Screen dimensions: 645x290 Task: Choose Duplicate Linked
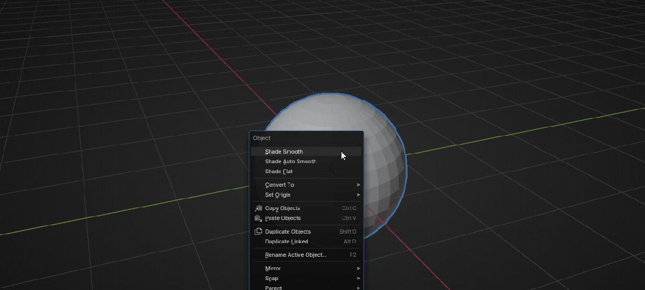[287, 242]
